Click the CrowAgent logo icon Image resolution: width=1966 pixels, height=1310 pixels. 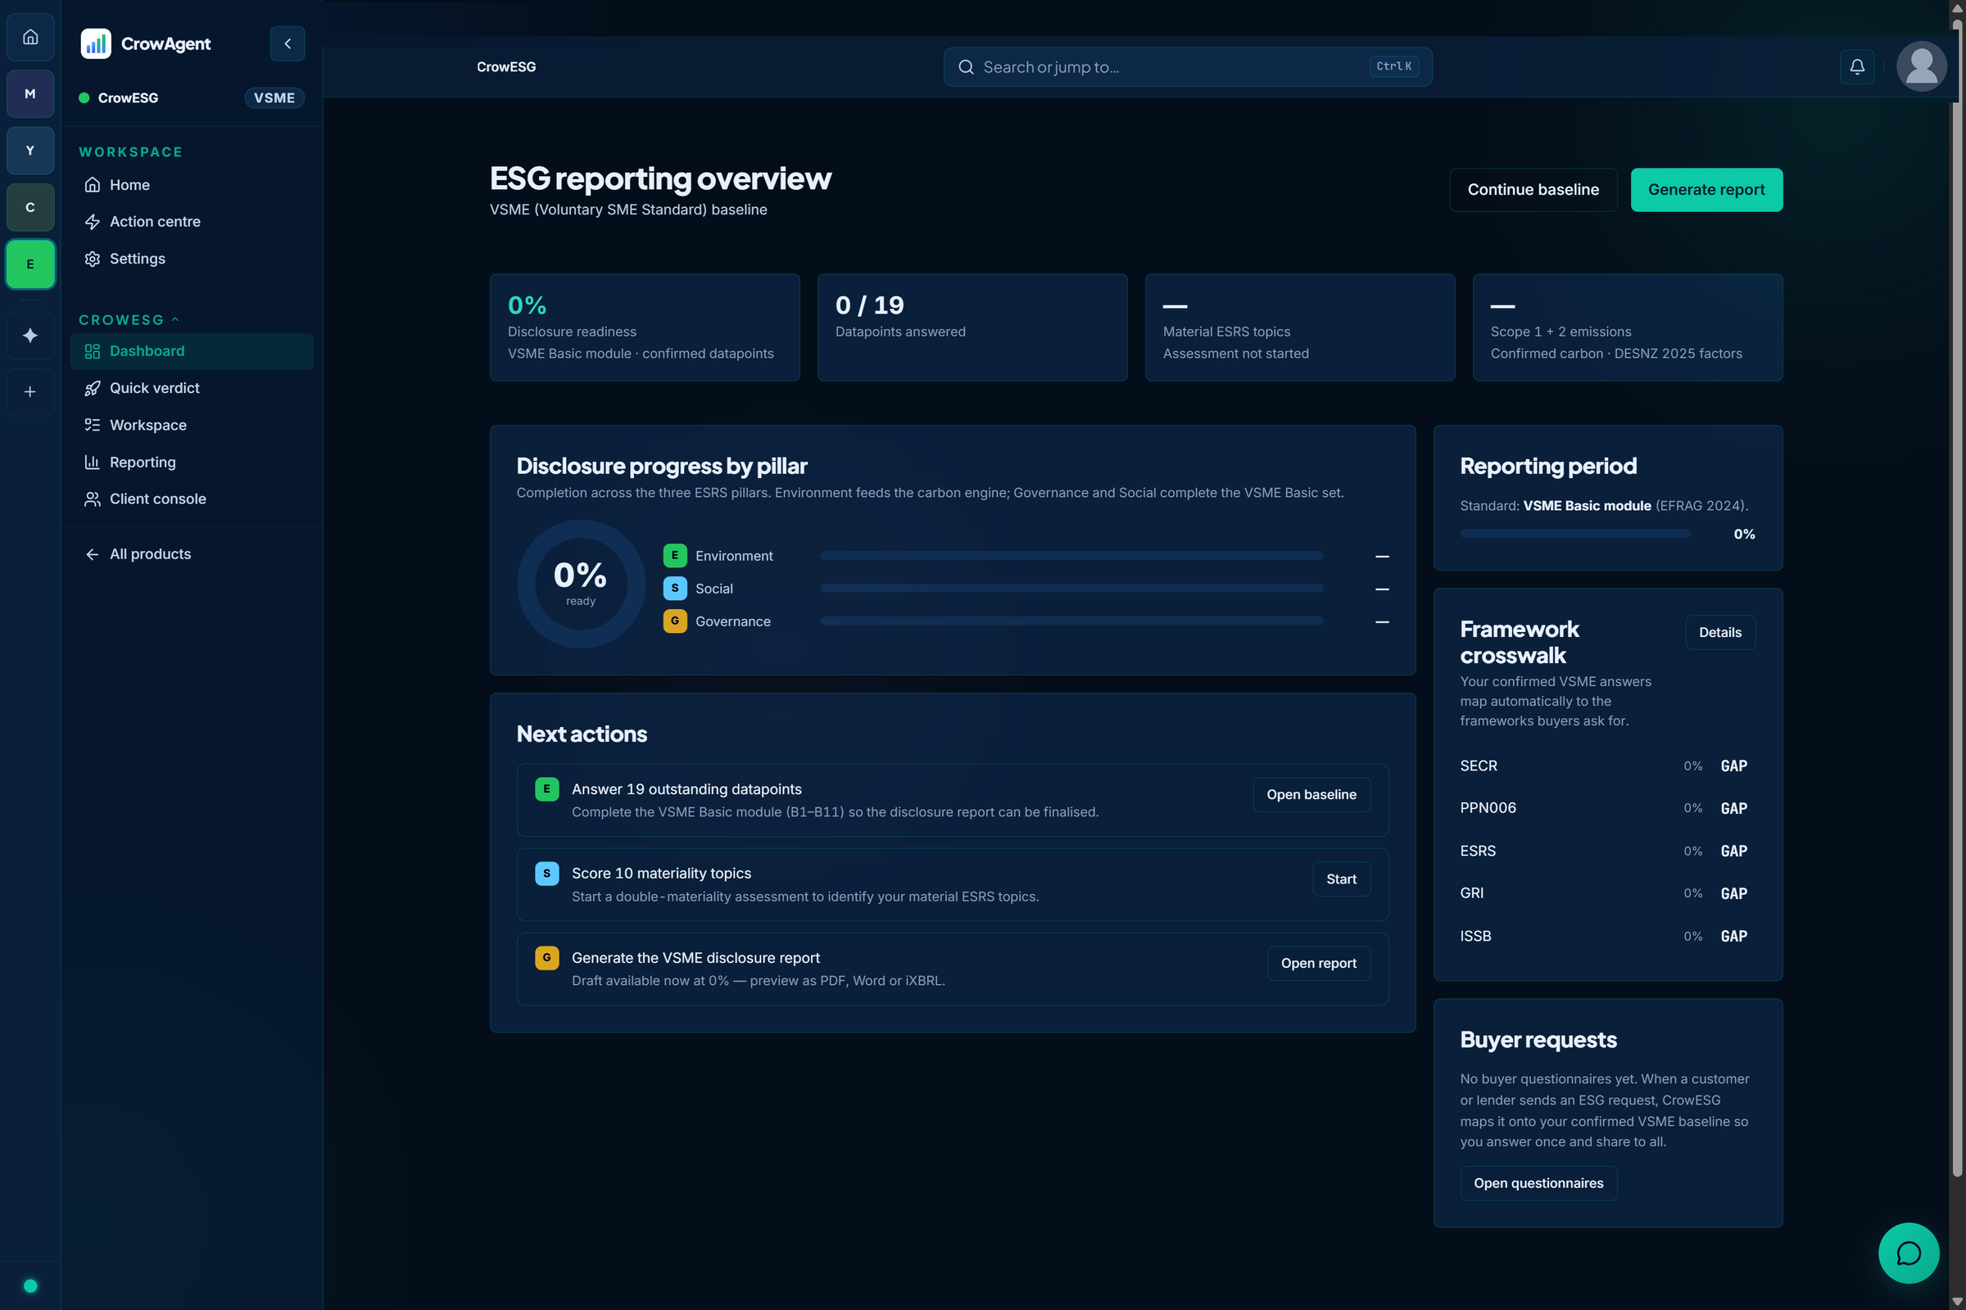[95, 43]
